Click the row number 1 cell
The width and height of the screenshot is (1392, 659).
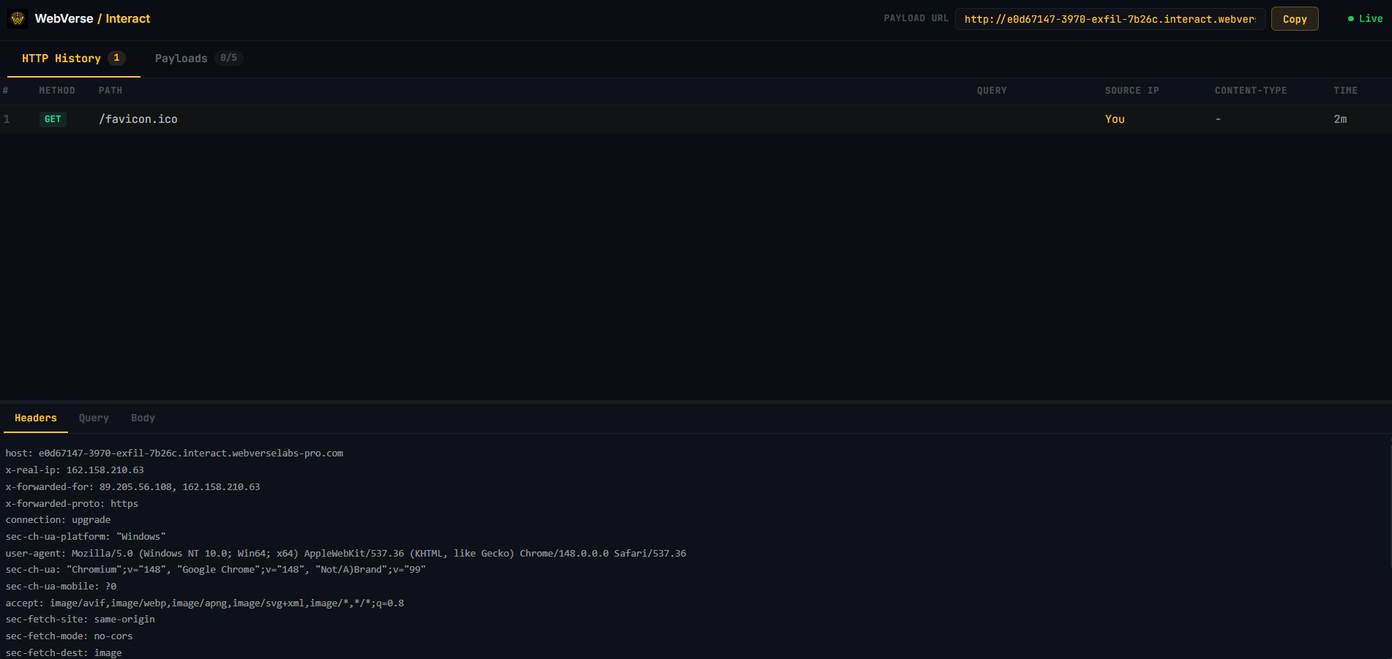pos(7,119)
